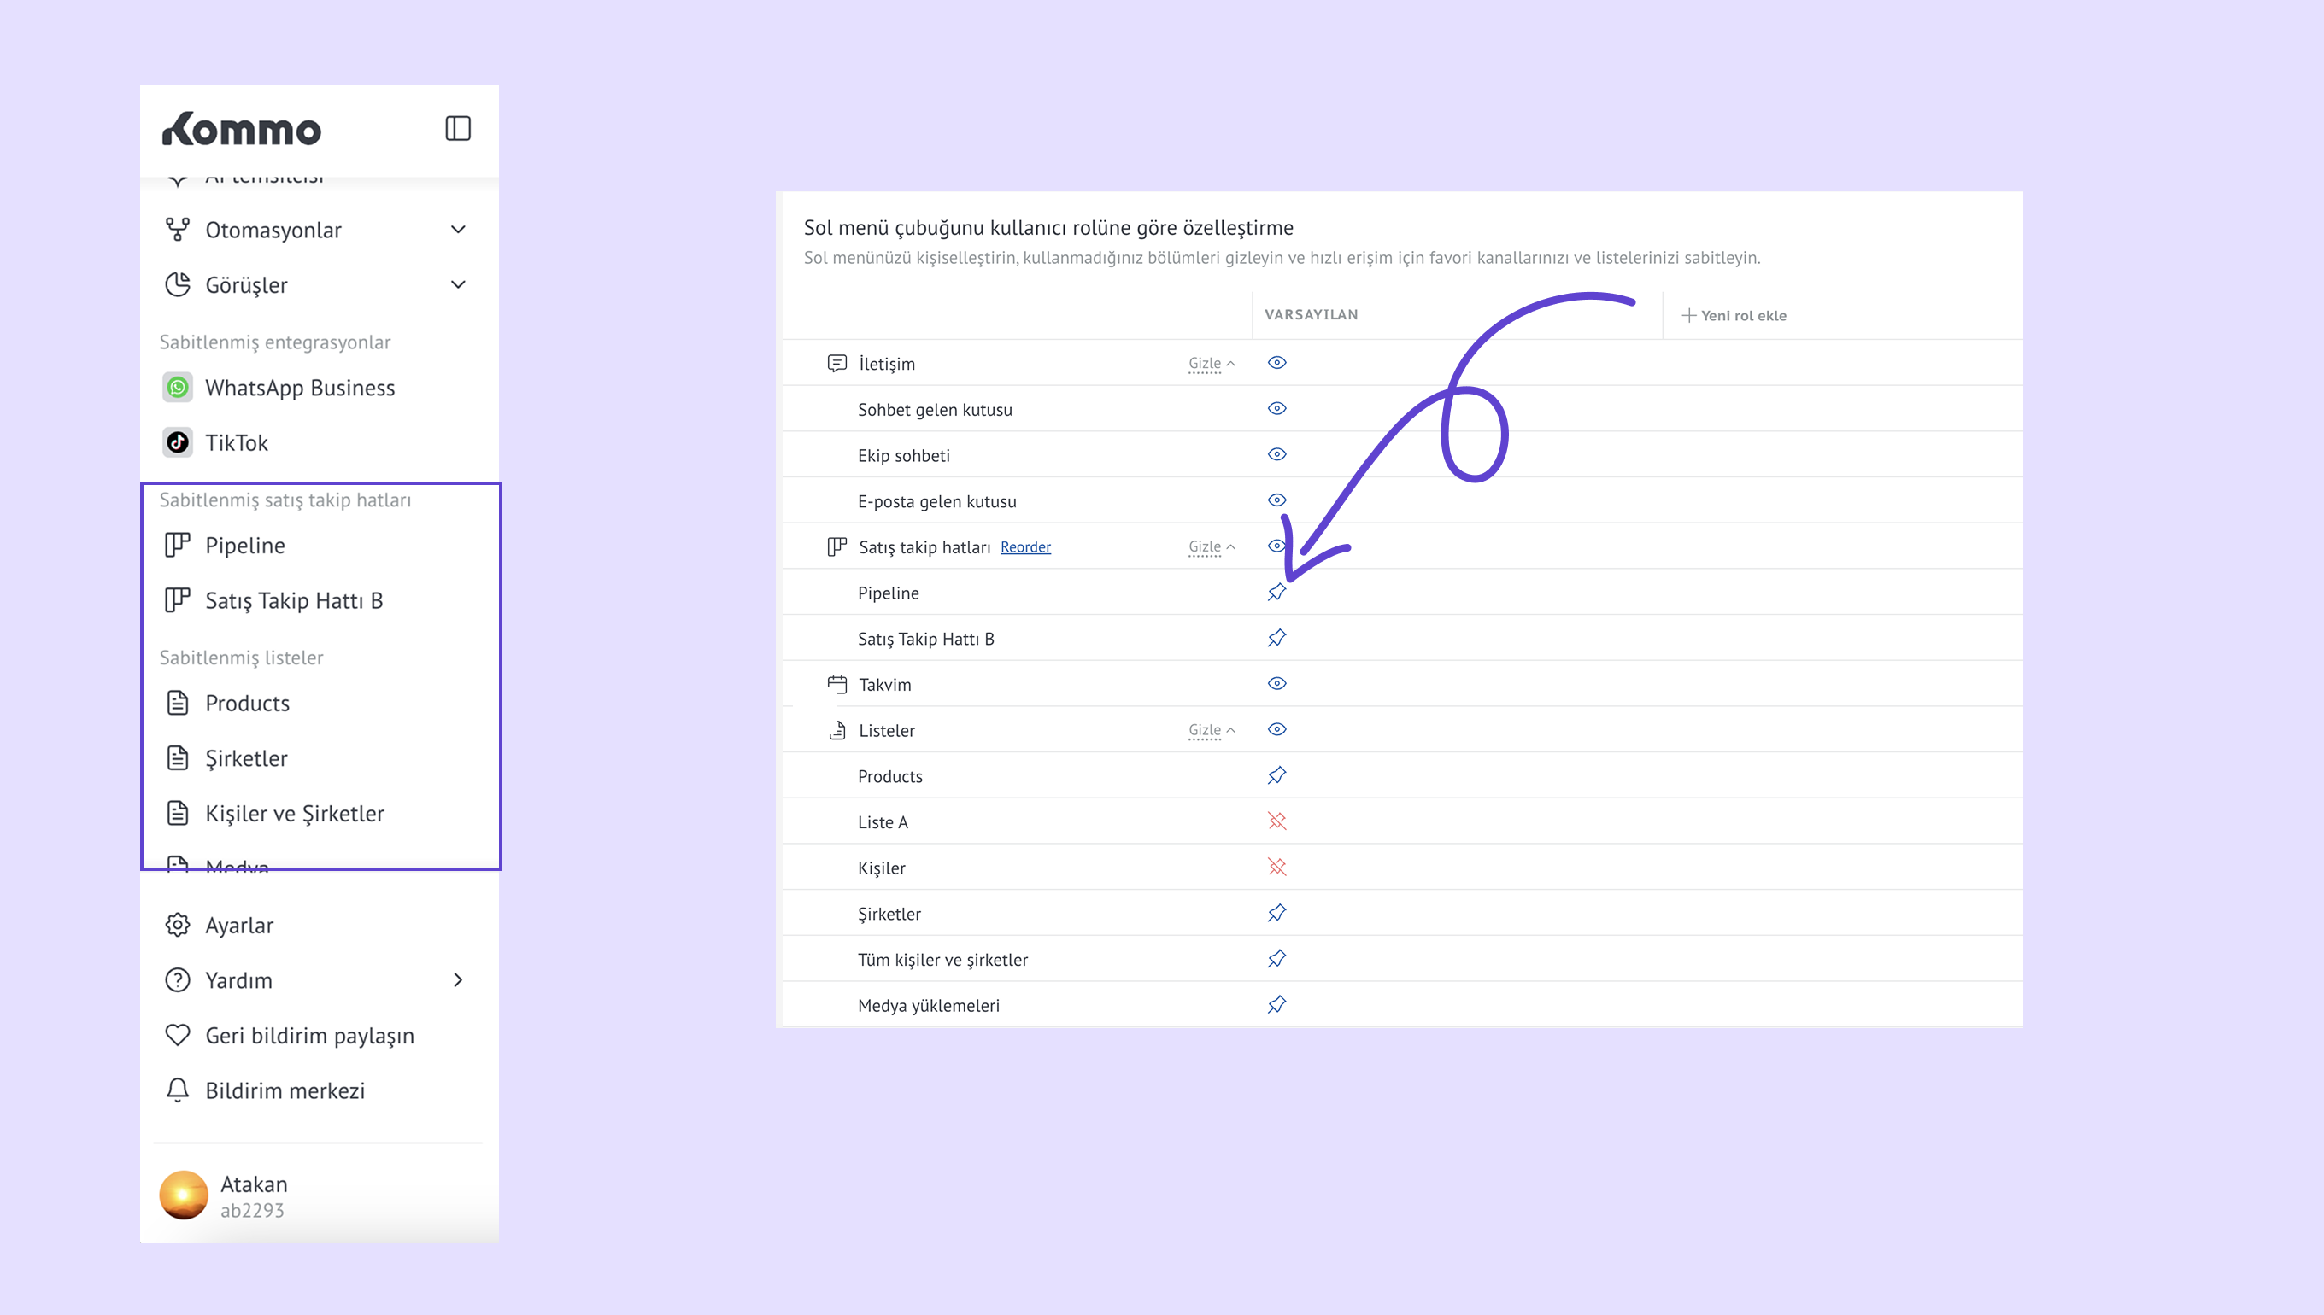Expand the Görüşler chevron
The width and height of the screenshot is (2324, 1315).
pyautogui.click(x=458, y=284)
